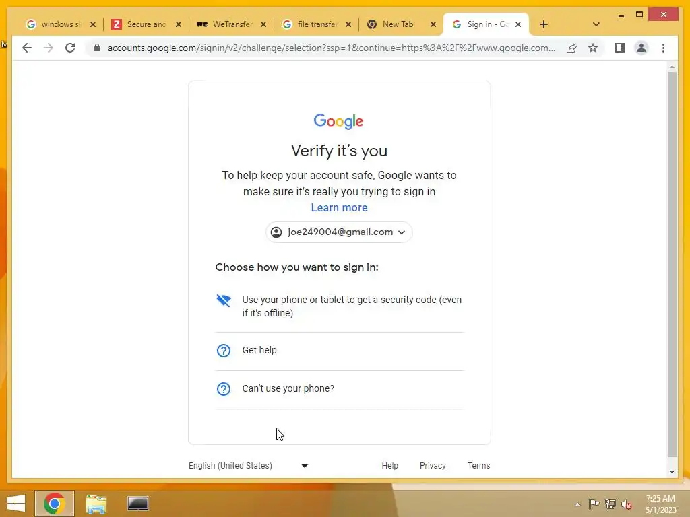Image resolution: width=690 pixels, height=517 pixels.
Task: Open the tab search chevron
Action: tap(596, 24)
